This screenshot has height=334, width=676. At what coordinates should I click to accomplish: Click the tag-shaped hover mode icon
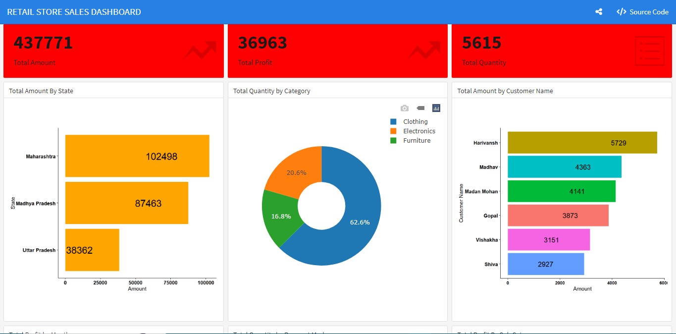point(420,108)
